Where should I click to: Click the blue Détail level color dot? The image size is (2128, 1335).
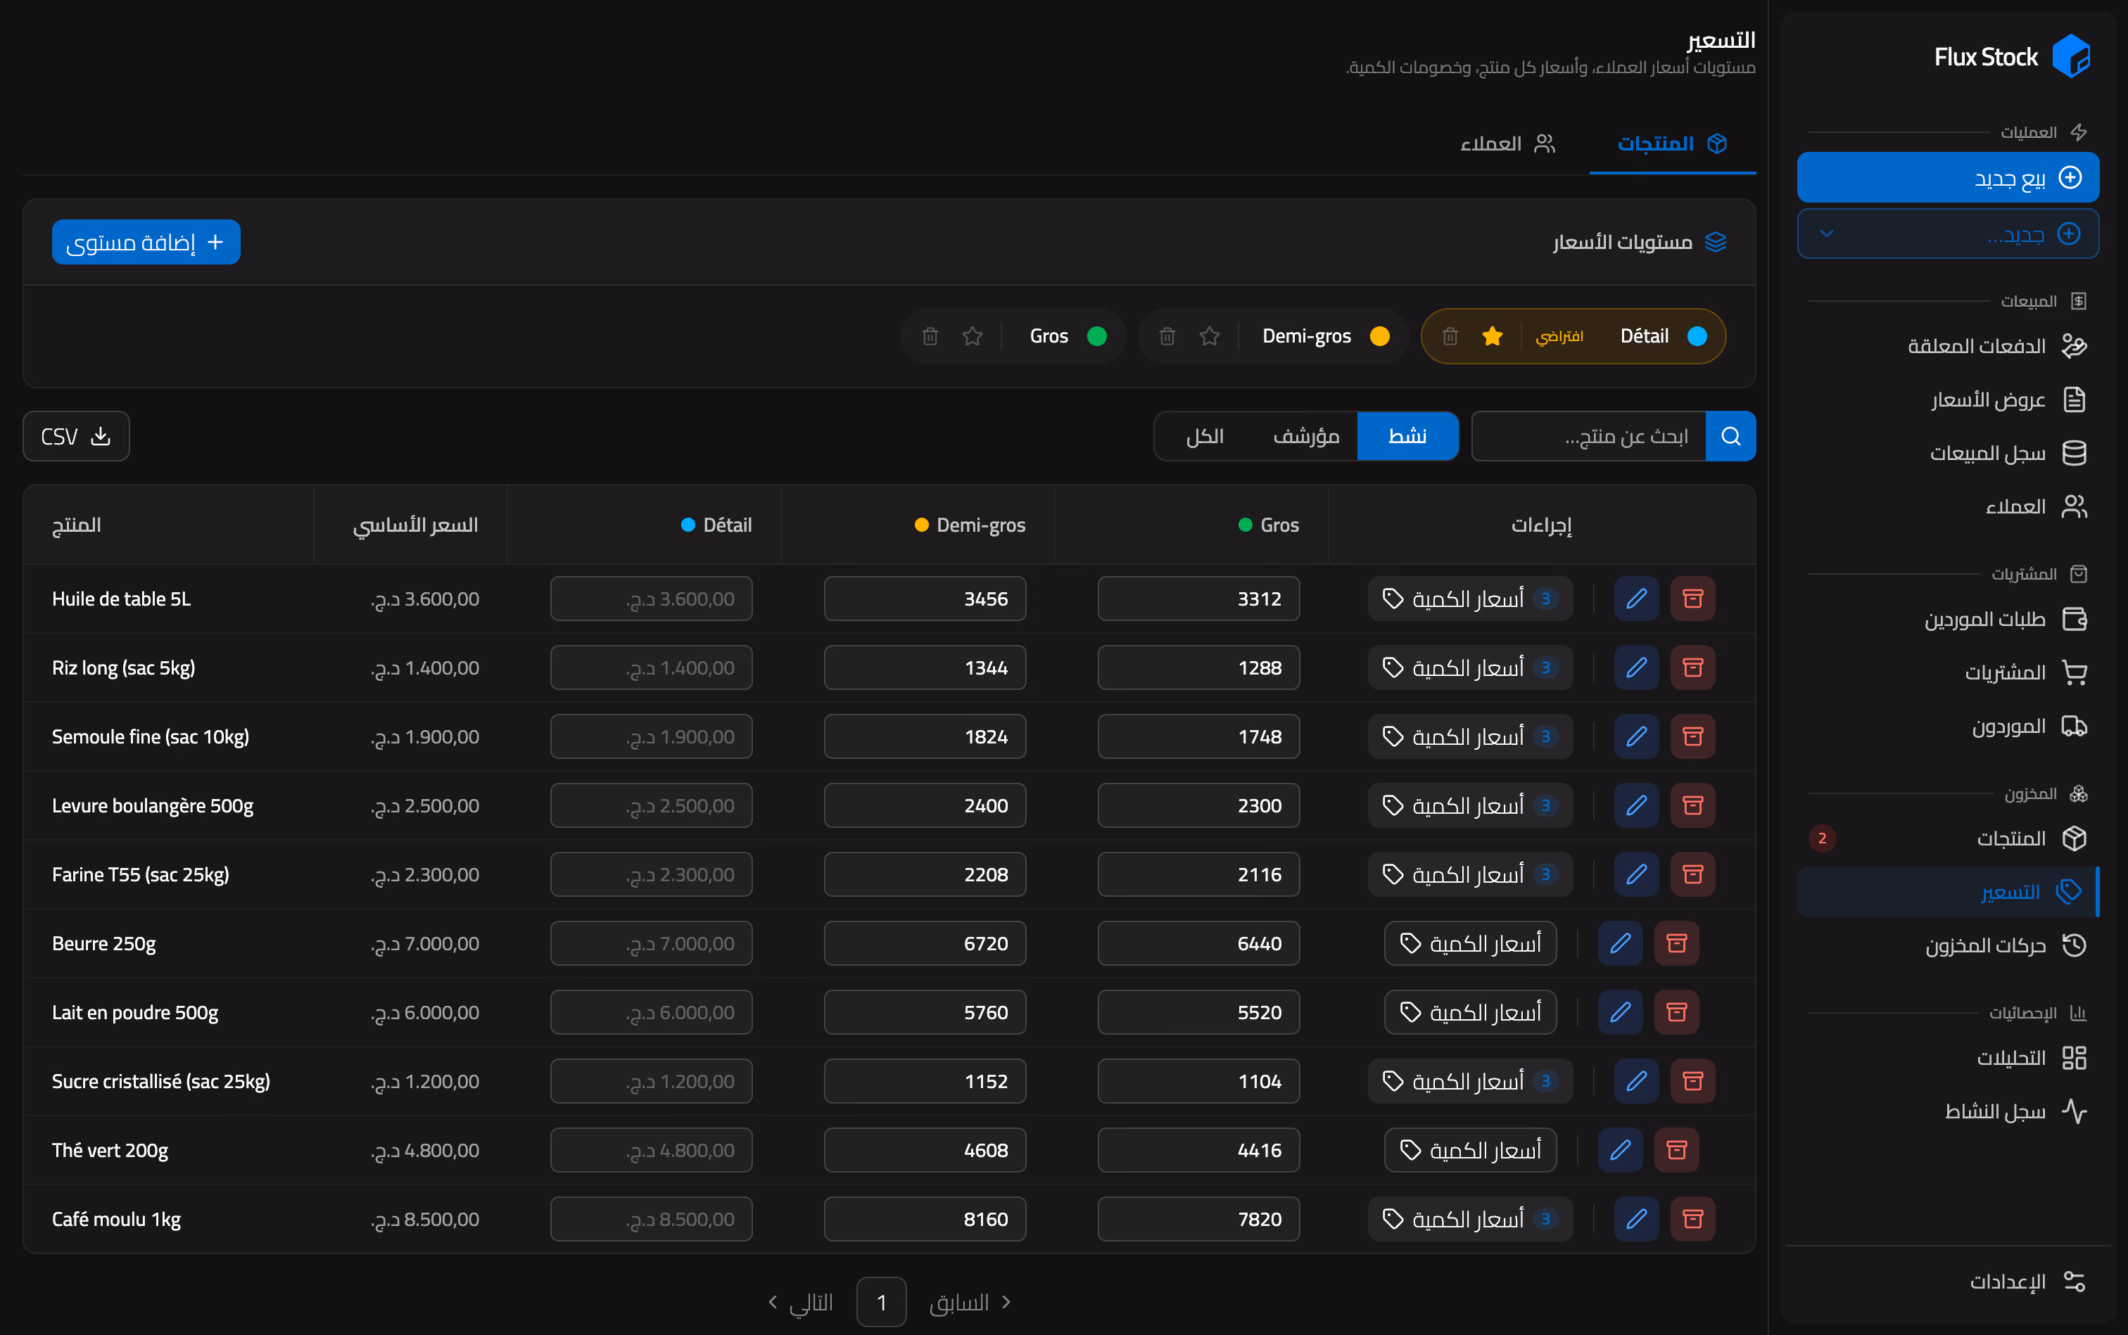point(1697,336)
